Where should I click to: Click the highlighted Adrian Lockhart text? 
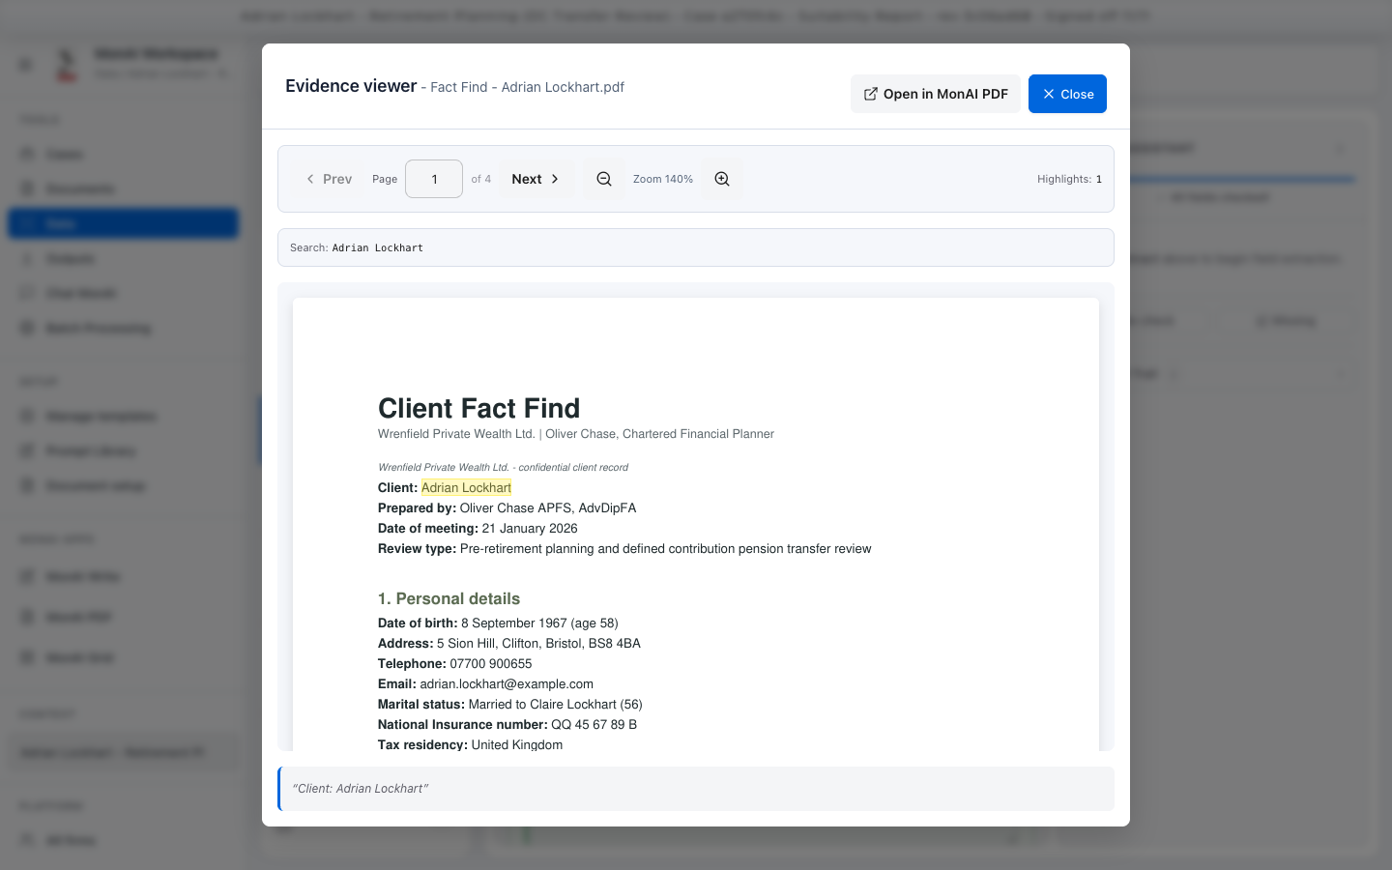(x=466, y=487)
